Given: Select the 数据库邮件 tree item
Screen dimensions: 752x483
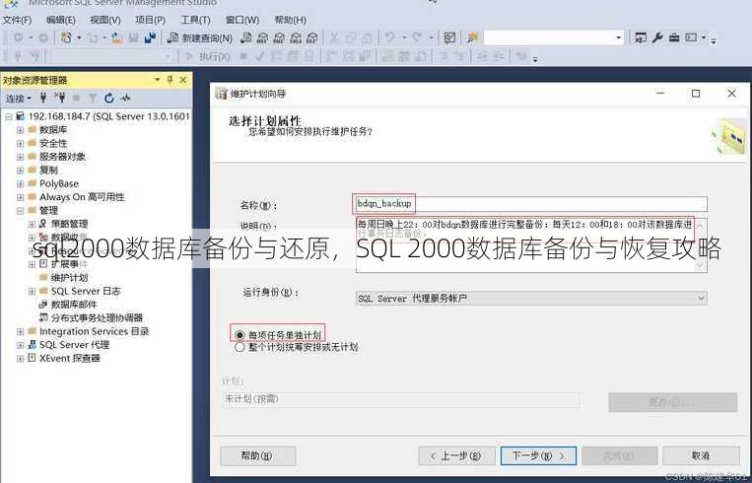Looking at the screenshot, I should tap(73, 305).
